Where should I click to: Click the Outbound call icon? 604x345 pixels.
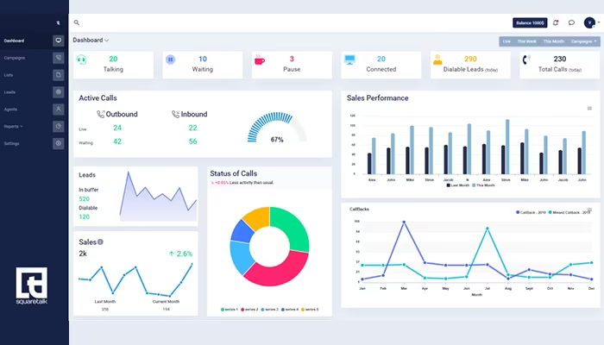[x=101, y=115]
